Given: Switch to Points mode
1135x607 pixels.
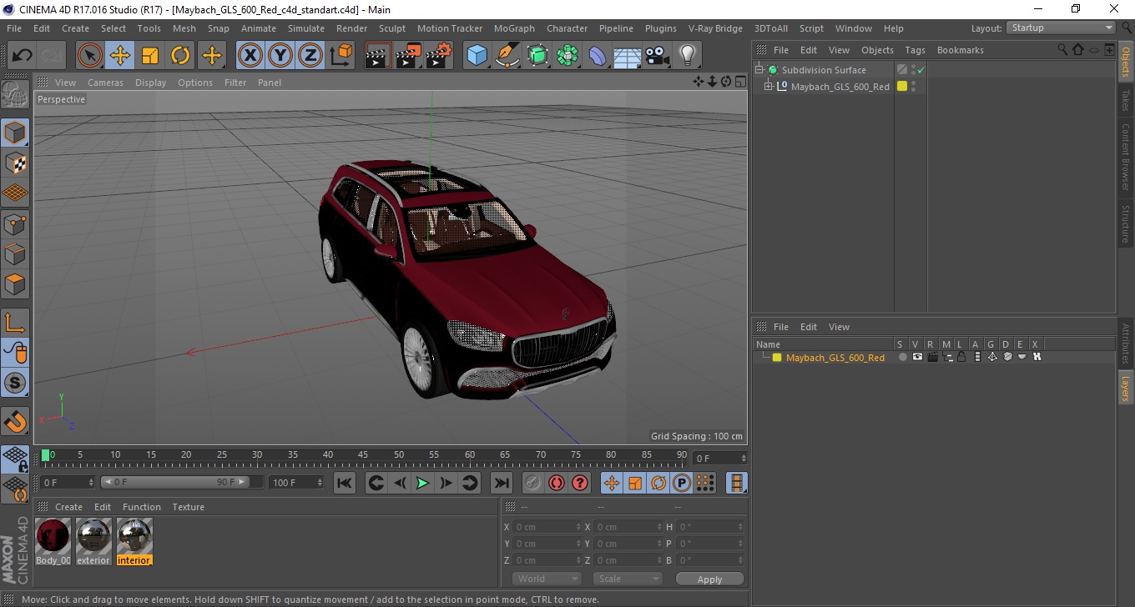Looking at the screenshot, I should (x=15, y=223).
